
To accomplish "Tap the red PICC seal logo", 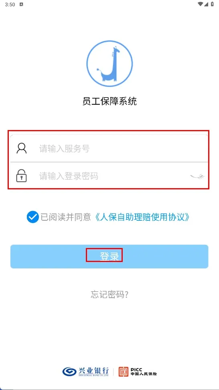I will pyautogui.click(x=123, y=372).
